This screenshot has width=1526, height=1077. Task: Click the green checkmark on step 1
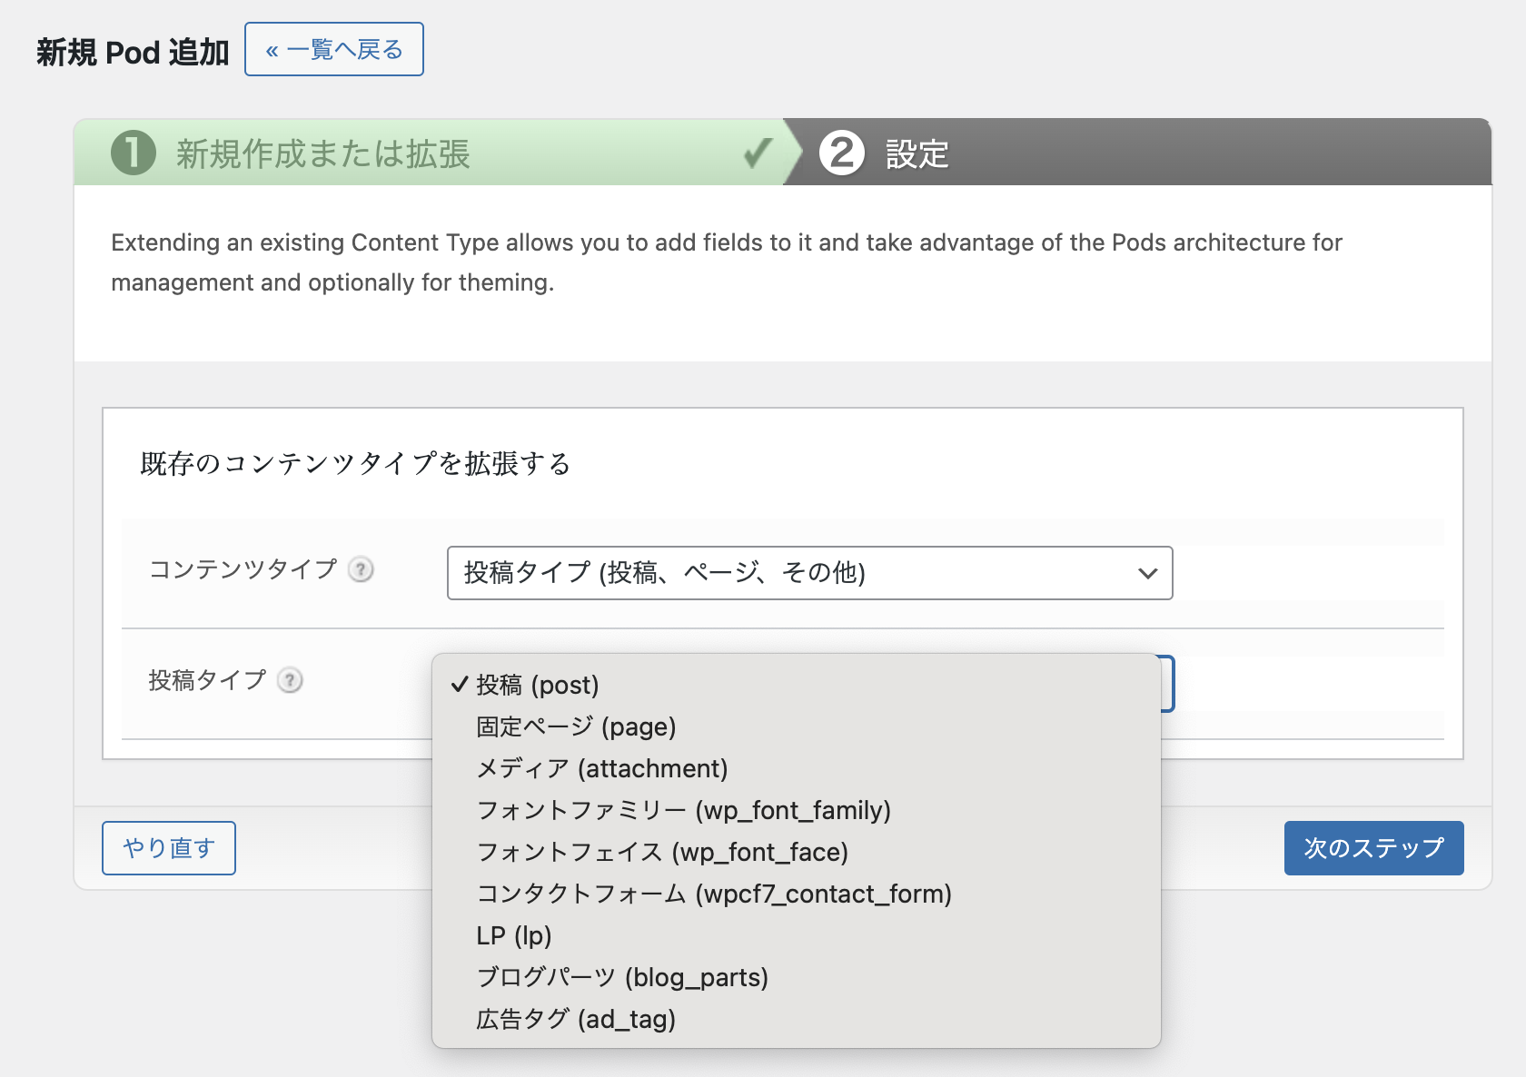click(758, 153)
